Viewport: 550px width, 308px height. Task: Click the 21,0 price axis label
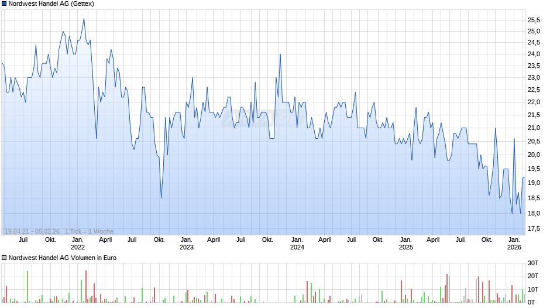pos(534,128)
